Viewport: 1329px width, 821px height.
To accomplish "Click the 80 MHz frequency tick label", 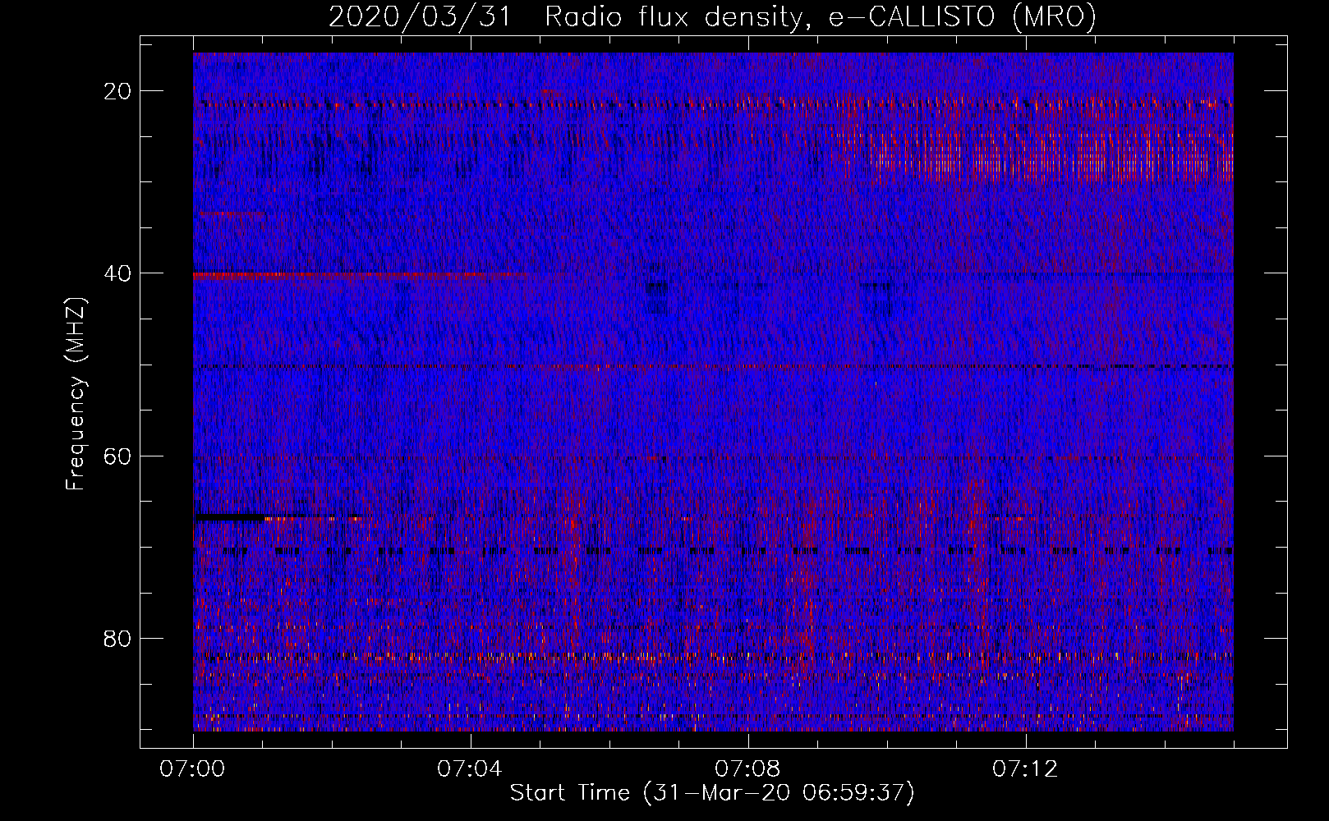I will (x=117, y=638).
